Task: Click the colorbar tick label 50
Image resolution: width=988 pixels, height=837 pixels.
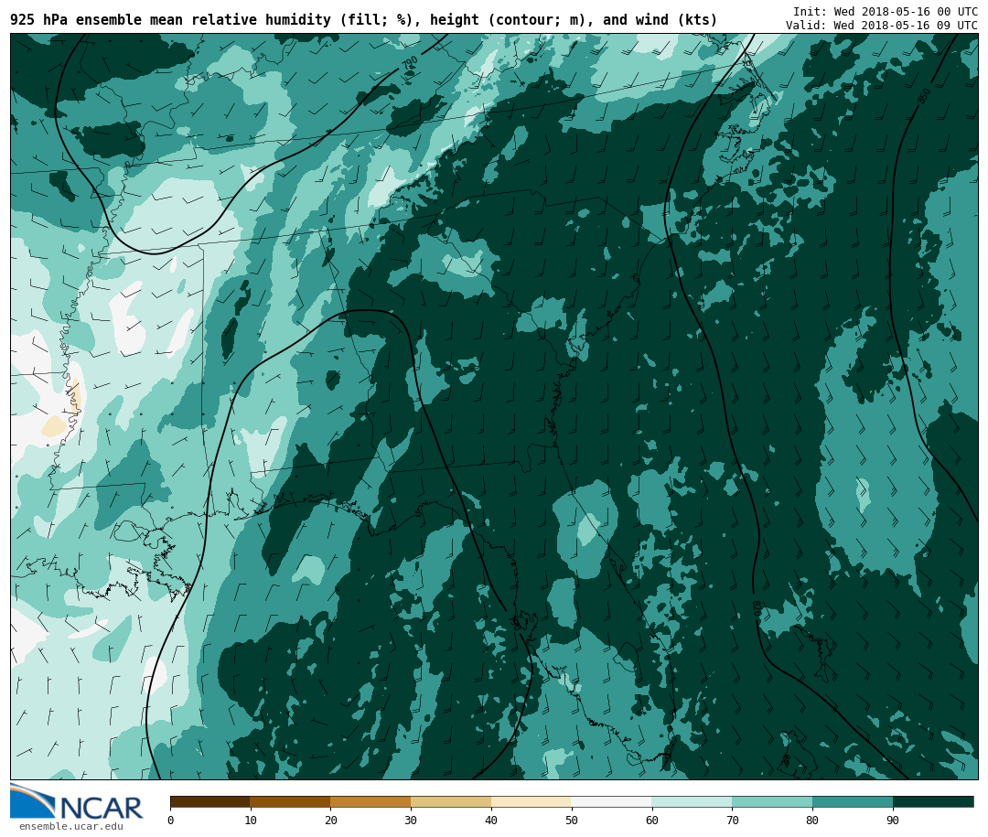Action: coord(571,821)
